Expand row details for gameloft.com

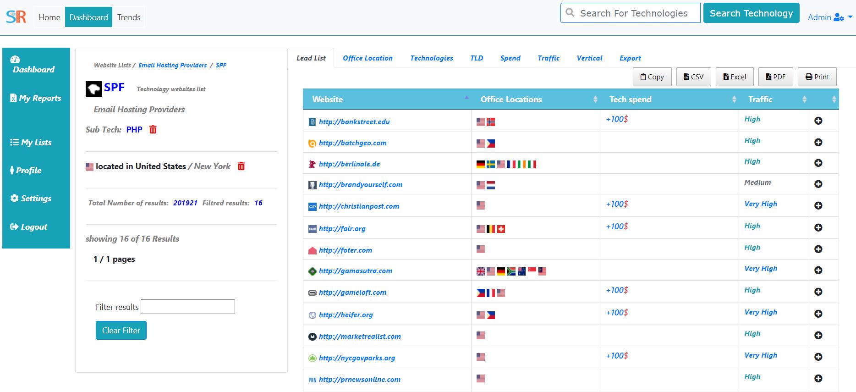tap(818, 292)
